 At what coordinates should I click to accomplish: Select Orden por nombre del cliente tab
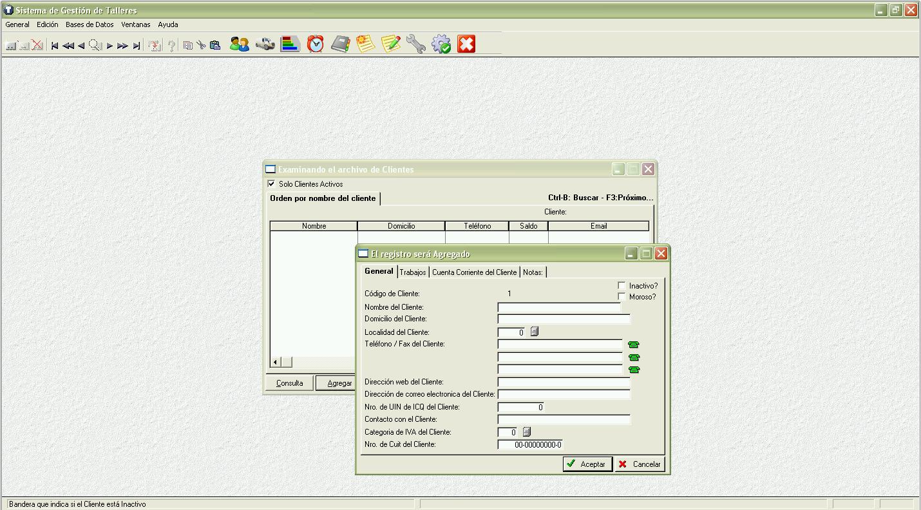[323, 198]
